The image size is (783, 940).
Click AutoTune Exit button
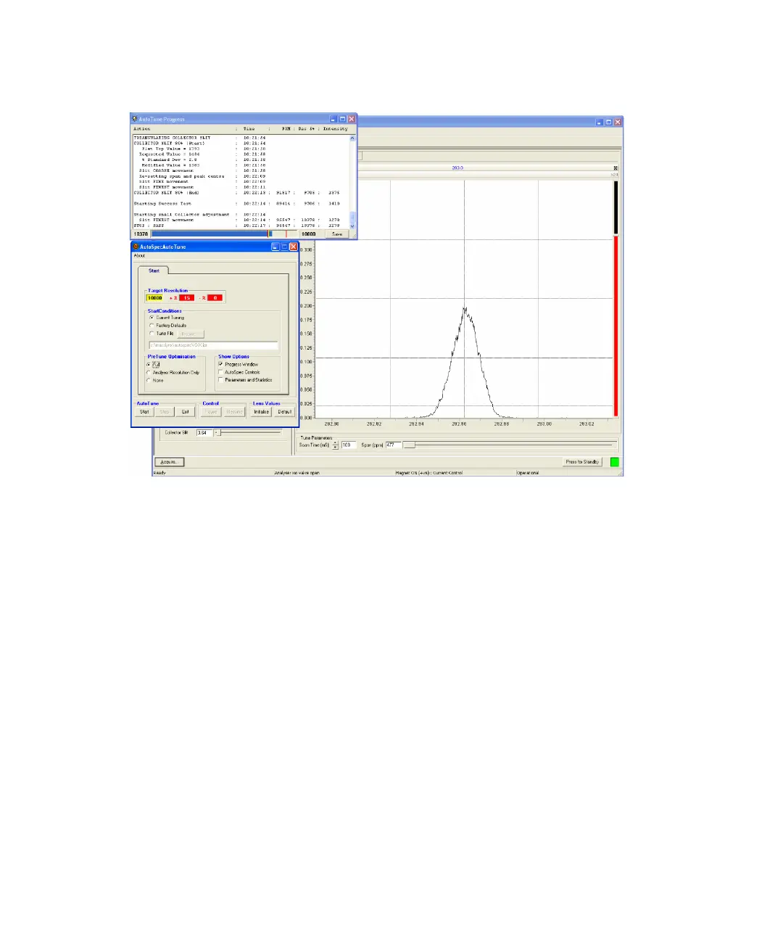(186, 412)
